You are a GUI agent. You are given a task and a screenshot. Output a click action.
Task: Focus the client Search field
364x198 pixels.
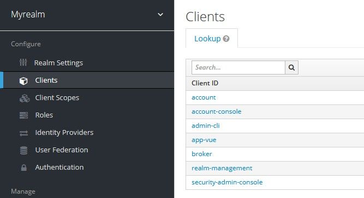(238, 67)
